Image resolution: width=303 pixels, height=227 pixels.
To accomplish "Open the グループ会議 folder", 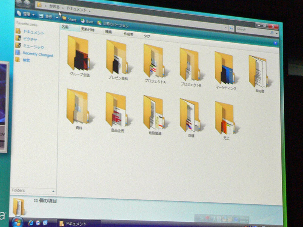I will coord(80,56).
